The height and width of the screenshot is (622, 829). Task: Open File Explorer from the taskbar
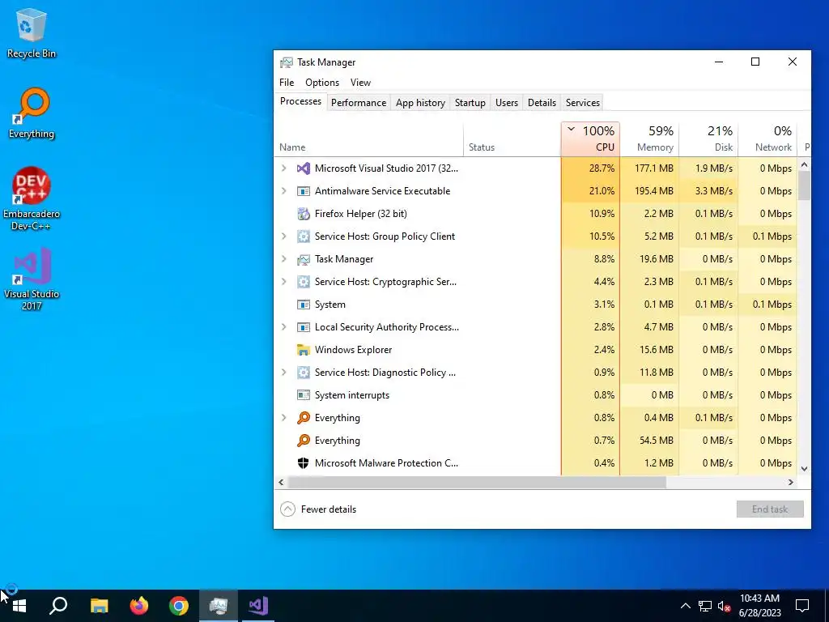point(99,606)
